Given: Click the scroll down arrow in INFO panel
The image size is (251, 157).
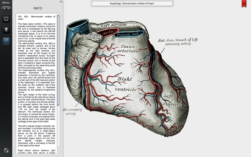Looking at the screenshot, I should 58,152.
